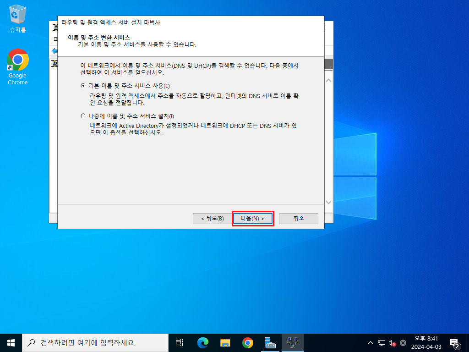The width and height of the screenshot is (469, 352).
Task: Open Server Manager from taskbar
Action: pos(270,343)
